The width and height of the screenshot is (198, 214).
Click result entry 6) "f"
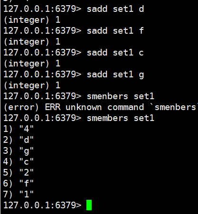point(19,184)
